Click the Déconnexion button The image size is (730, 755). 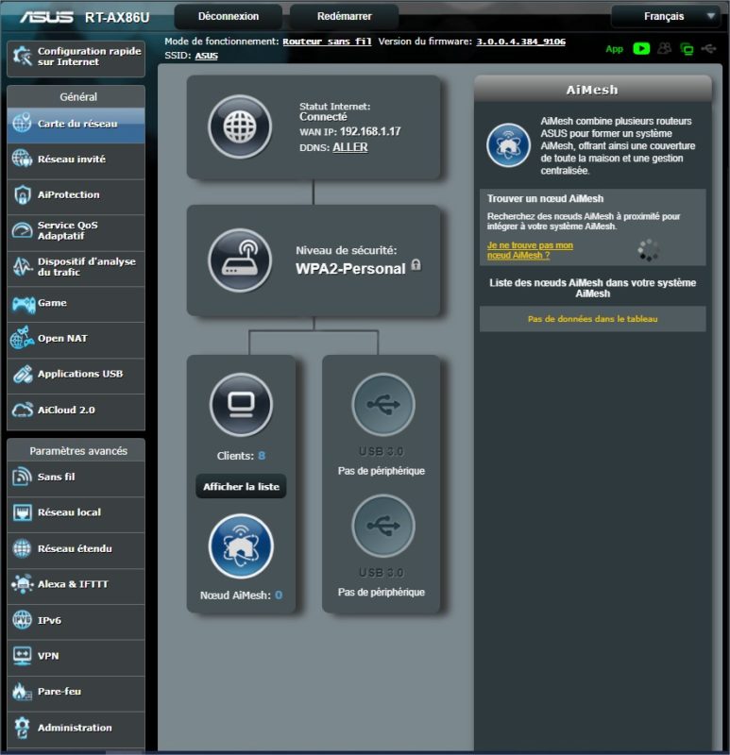pos(229,16)
